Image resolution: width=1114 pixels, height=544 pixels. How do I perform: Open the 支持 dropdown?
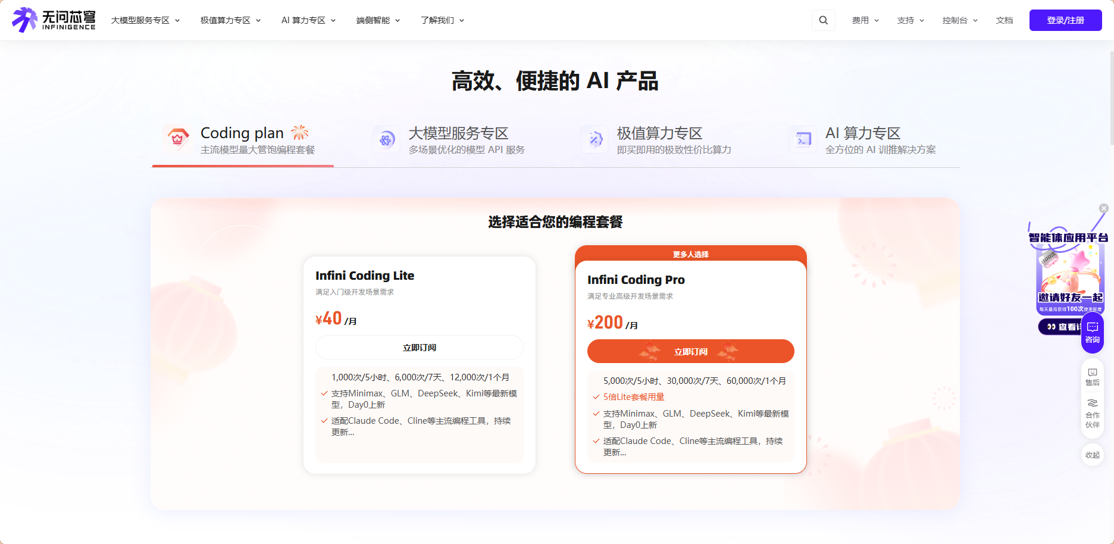click(x=910, y=20)
